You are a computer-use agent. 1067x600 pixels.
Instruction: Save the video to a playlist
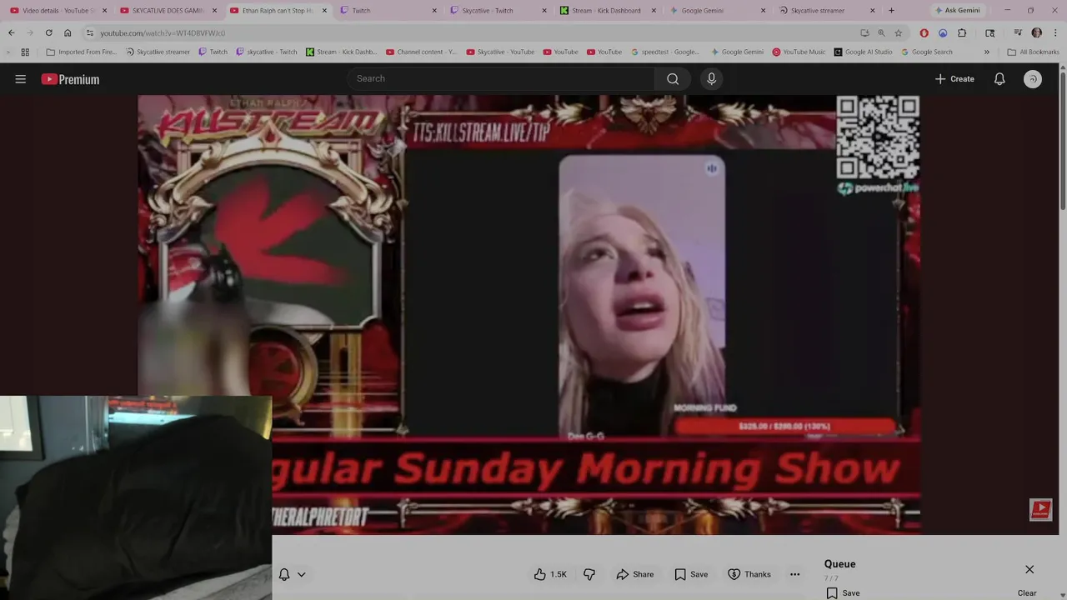691,574
